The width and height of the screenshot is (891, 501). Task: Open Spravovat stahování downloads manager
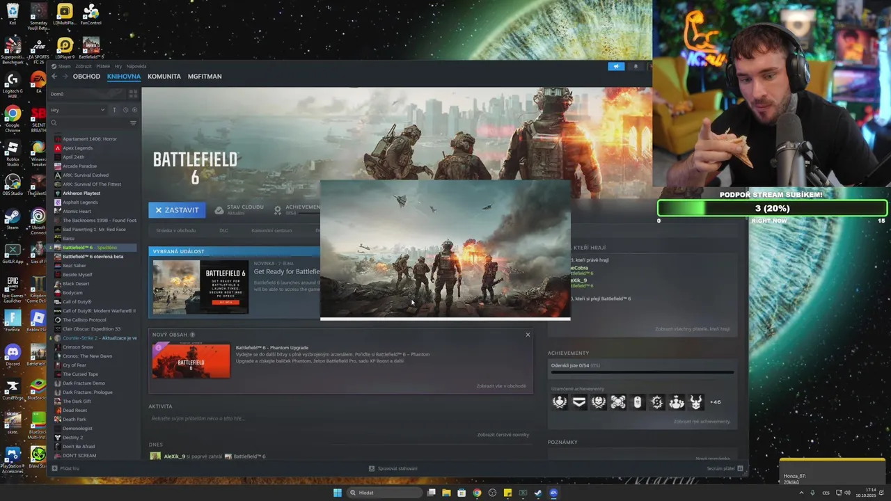[393, 468]
